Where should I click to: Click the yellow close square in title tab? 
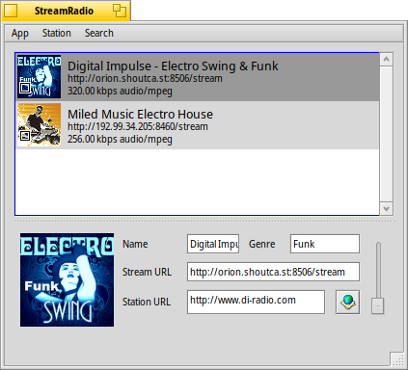[x=11, y=11]
